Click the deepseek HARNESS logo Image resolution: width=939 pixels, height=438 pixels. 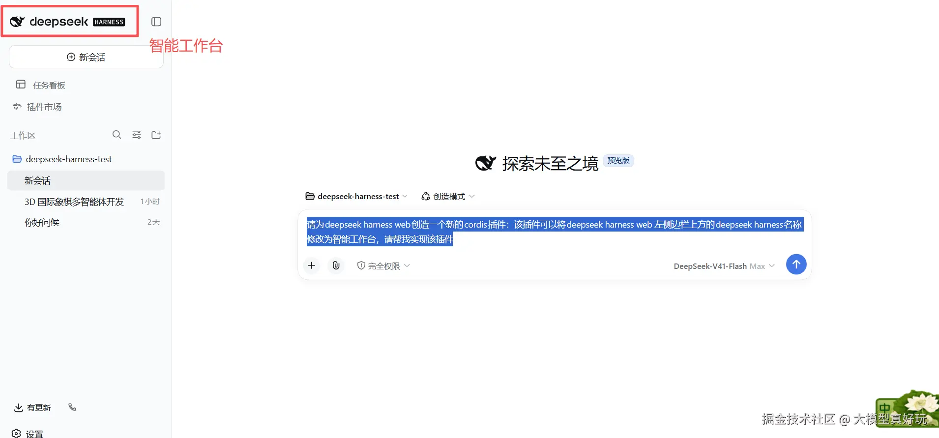67,22
